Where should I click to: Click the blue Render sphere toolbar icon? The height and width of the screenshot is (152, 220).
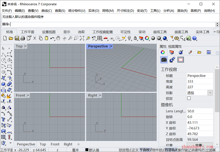click(x=165, y=38)
